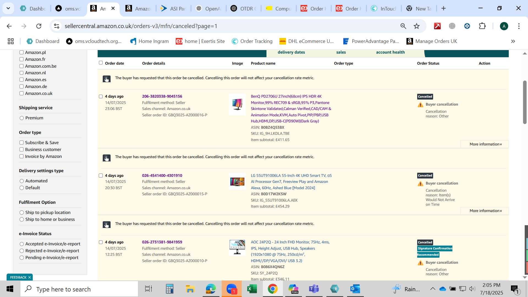Open the bookmarks apps grid icon
The height and width of the screenshot is (297, 528).
tap(11, 41)
